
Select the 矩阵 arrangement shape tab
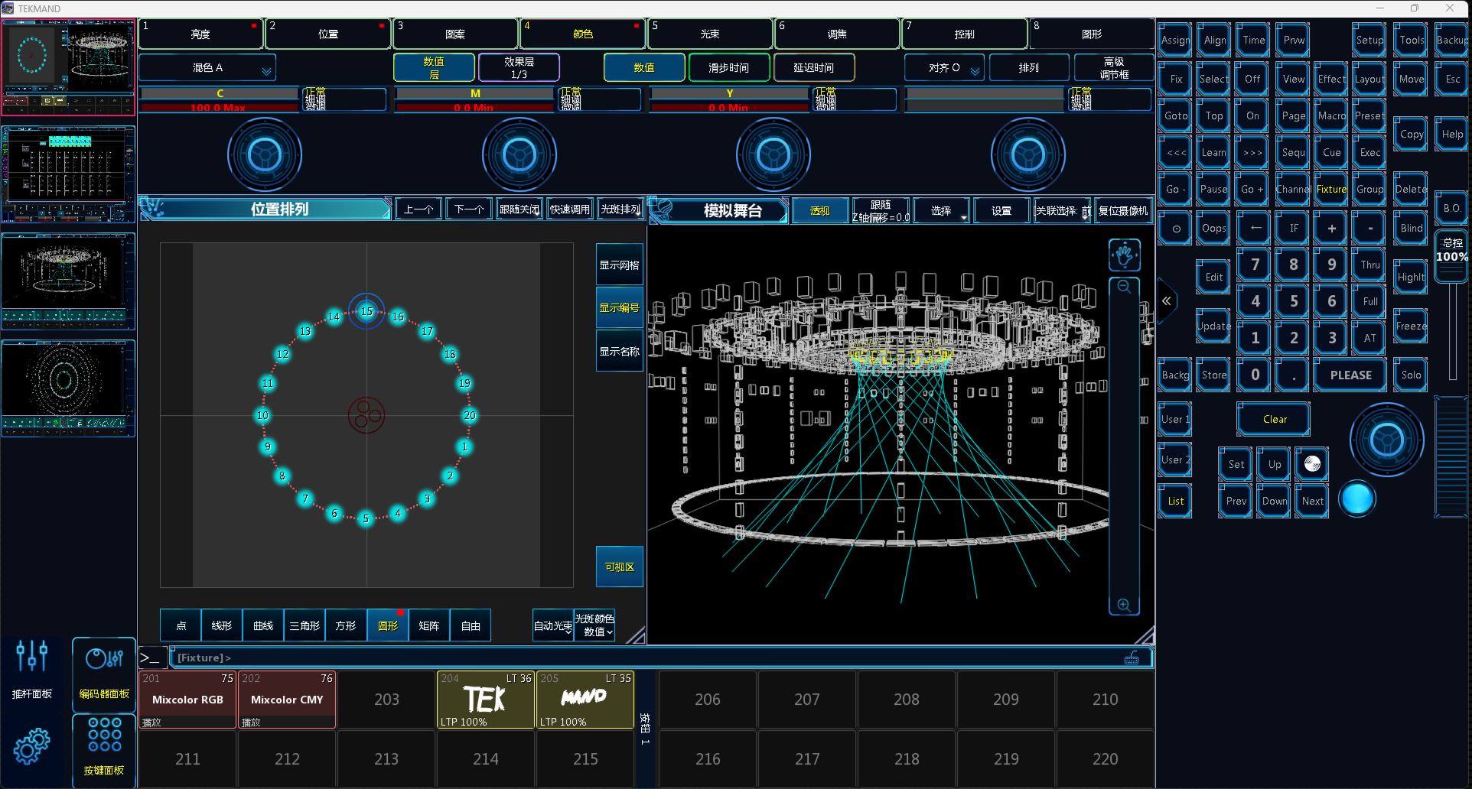click(429, 625)
